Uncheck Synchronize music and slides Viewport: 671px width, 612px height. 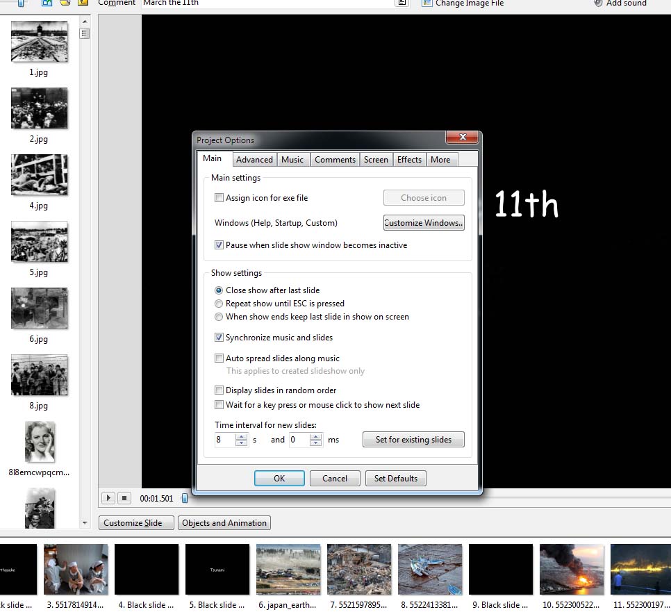[219, 338]
